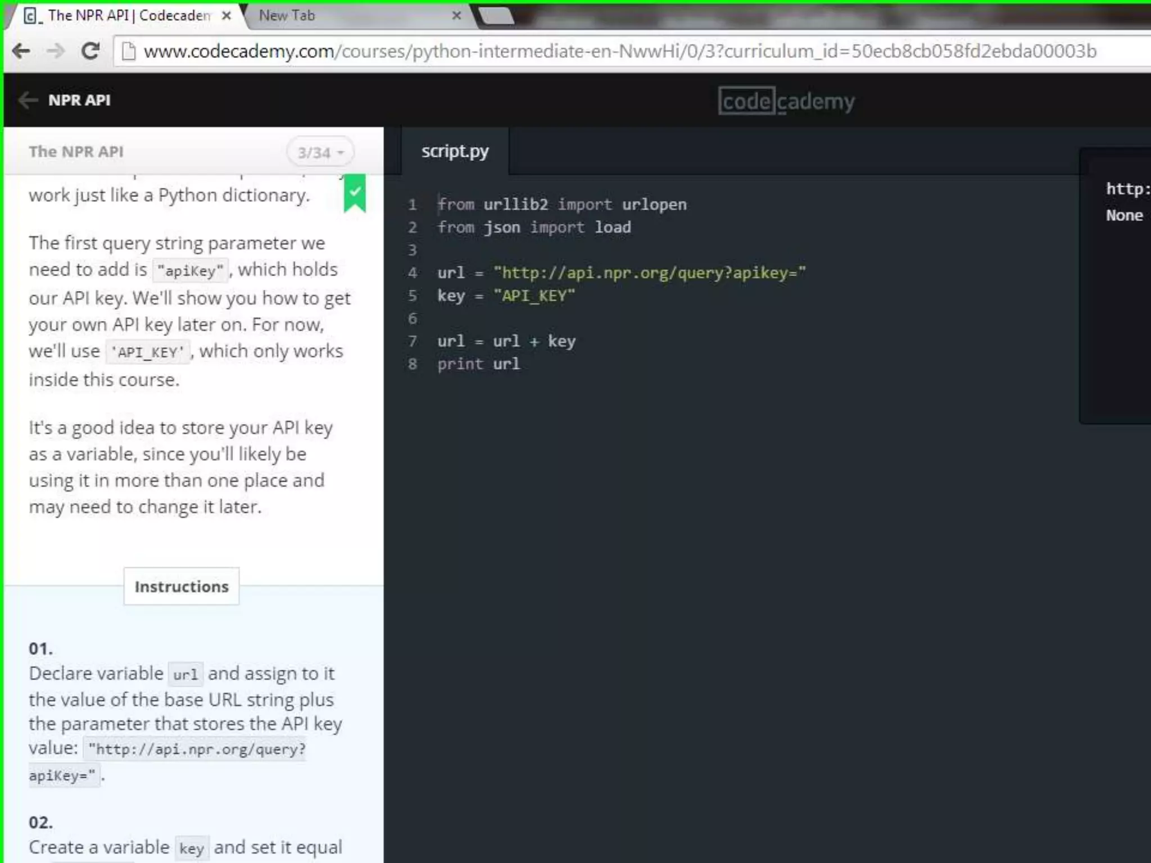Reload the page with the refresh icon
This screenshot has width=1151, height=863.
pyautogui.click(x=90, y=51)
